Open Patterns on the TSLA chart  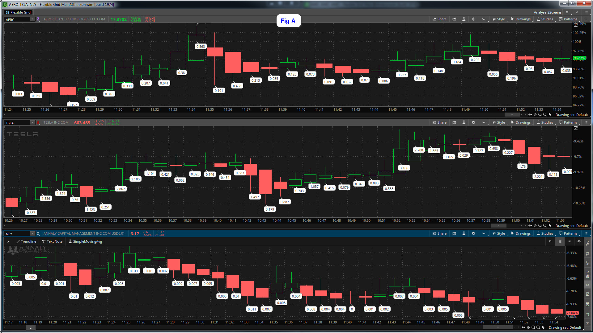tap(568, 122)
